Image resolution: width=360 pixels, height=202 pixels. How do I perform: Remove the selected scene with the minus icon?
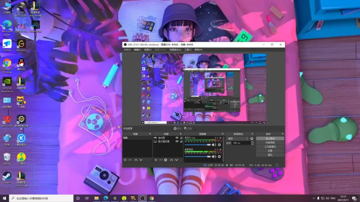point(130,160)
